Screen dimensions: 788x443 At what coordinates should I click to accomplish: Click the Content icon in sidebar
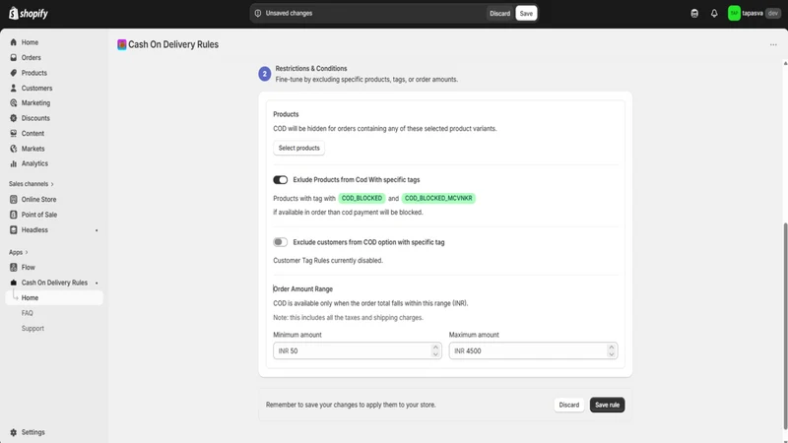pyautogui.click(x=14, y=133)
